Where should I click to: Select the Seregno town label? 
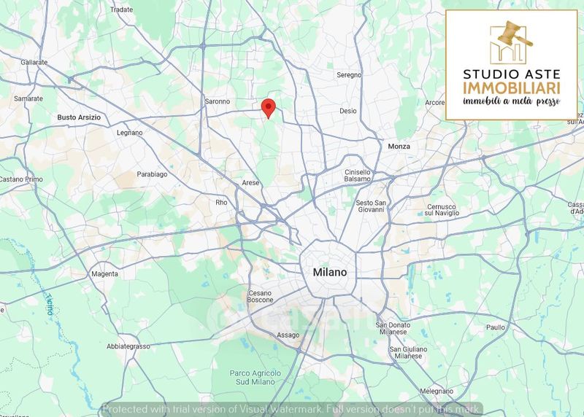(x=349, y=75)
